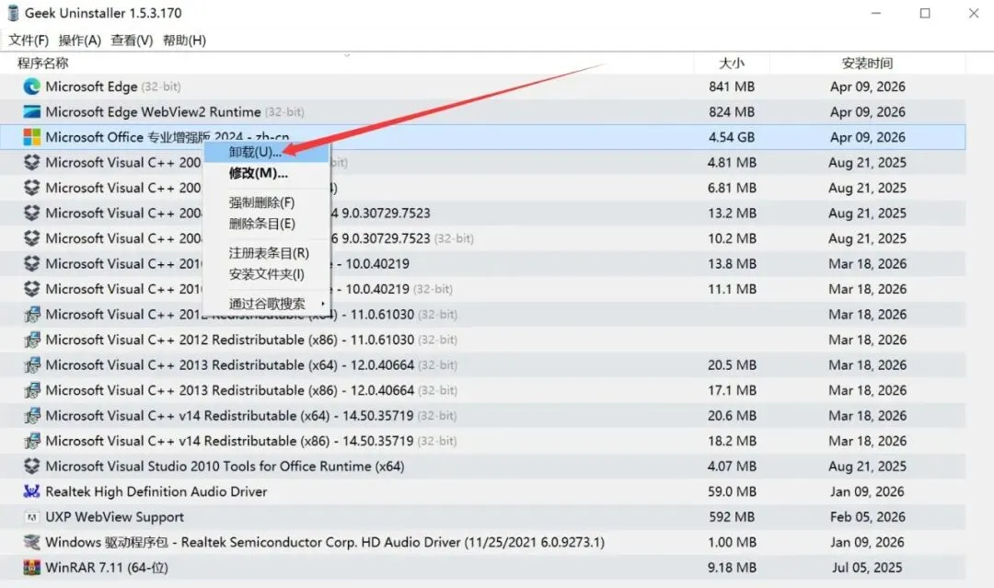Click icon of Visual C++ entry sized 13.8 MB
The width and height of the screenshot is (994, 588).
(x=31, y=263)
